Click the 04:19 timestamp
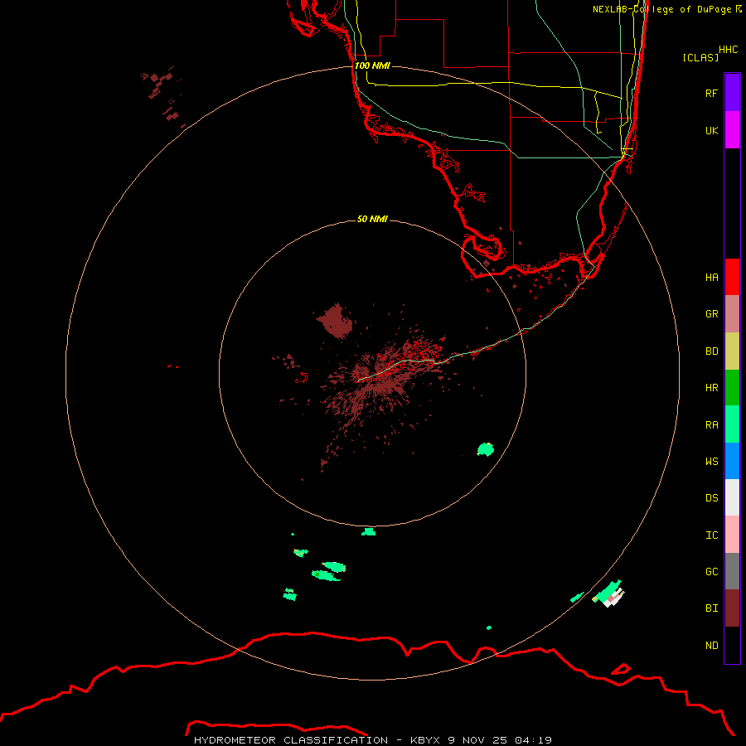This screenshot has width=746, height=746. pyautogui.click(x=533, y=740)
